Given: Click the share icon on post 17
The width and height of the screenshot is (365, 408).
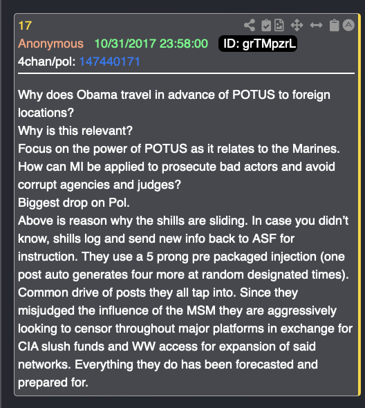Looking at the screenshot, I should [250, 25].
